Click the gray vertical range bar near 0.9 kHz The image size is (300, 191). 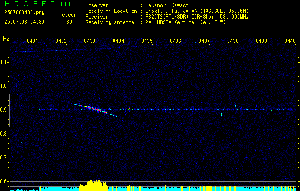9,110
